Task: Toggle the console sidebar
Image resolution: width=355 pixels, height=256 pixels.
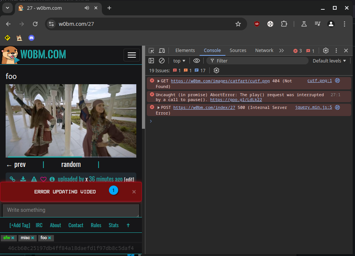Action: click(151, 61)
